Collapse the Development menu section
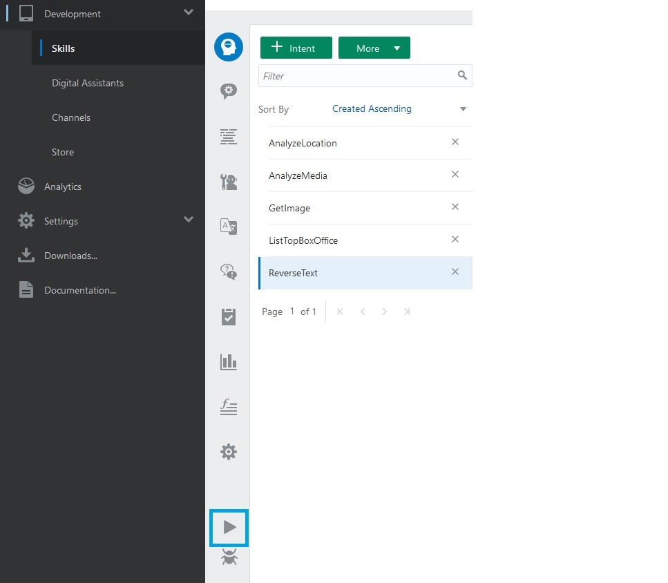Viewport: 668px width, 583px height. [x=189, y=12]
